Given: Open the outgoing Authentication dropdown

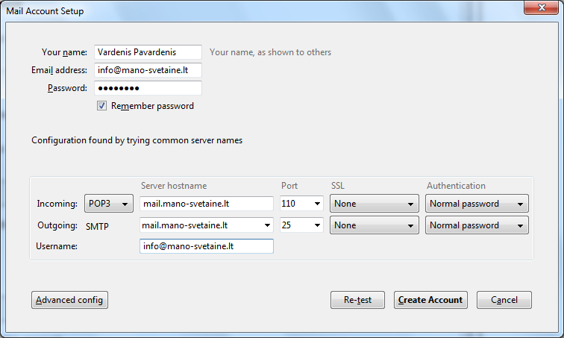Looking at the screenshot, I should tap(477, 225).
